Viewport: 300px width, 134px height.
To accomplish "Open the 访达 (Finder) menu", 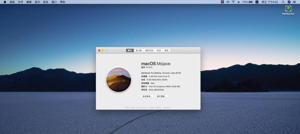I will pos(12,2).
